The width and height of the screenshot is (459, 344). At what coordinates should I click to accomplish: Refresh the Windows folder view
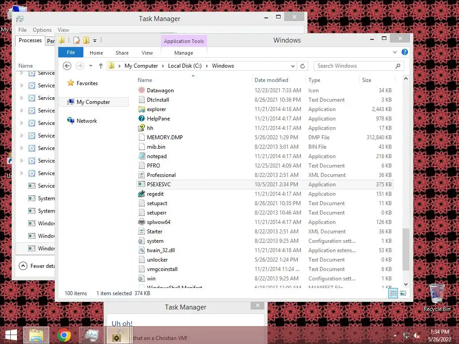pos(303,66)
